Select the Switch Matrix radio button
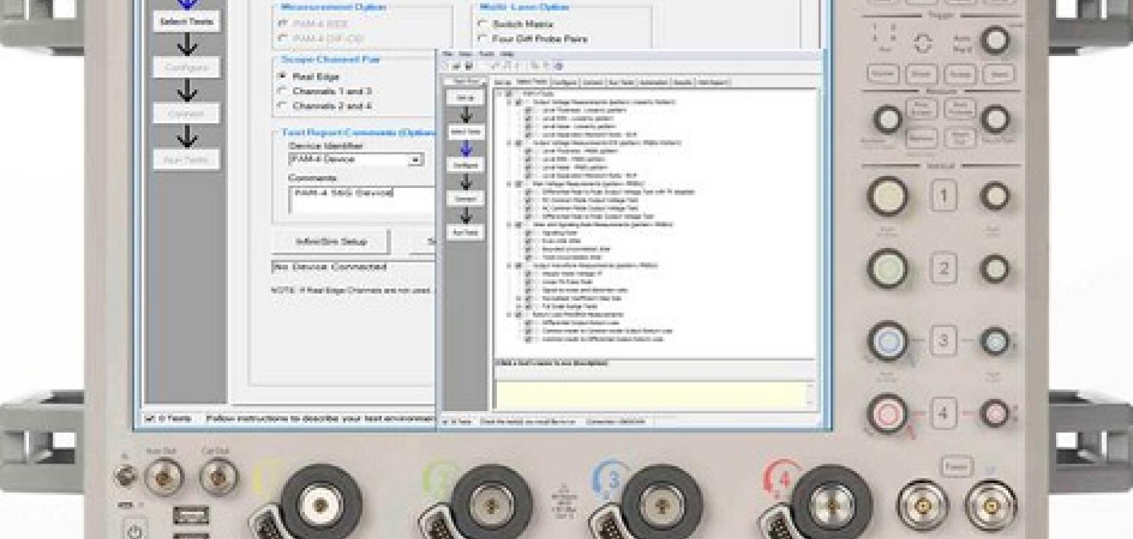1133x539 pixels. (x=482, y=24)
